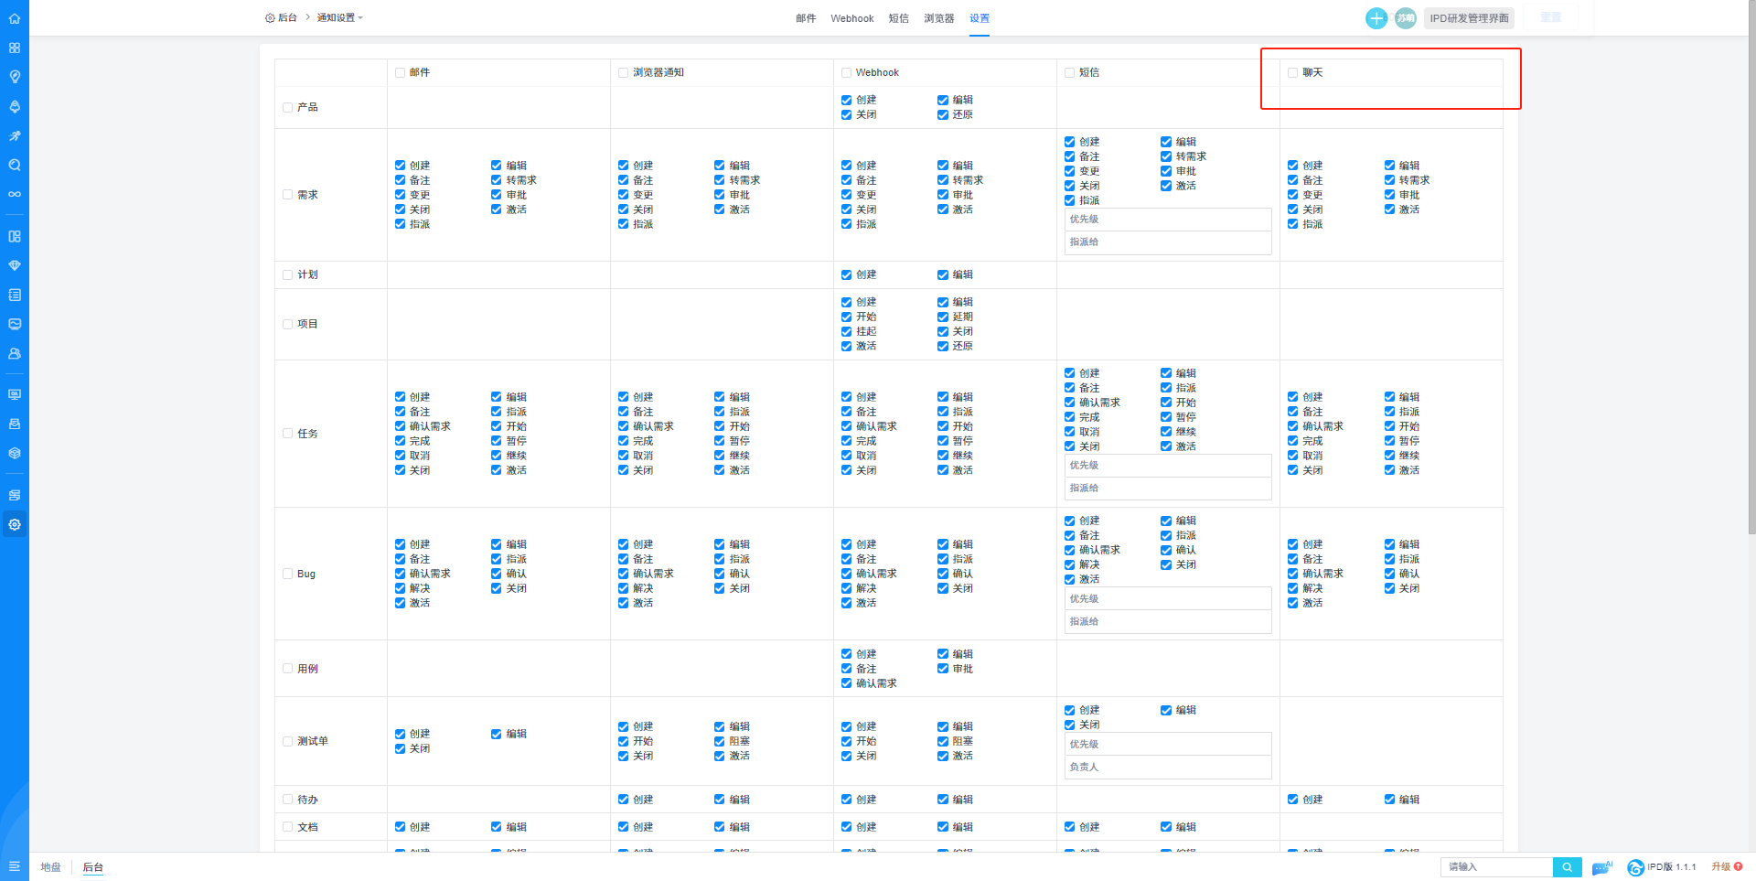Viewport: 1756px width, 881px height.
Task: Click the 升级 upgrade link
Action: pos(1727,867)
